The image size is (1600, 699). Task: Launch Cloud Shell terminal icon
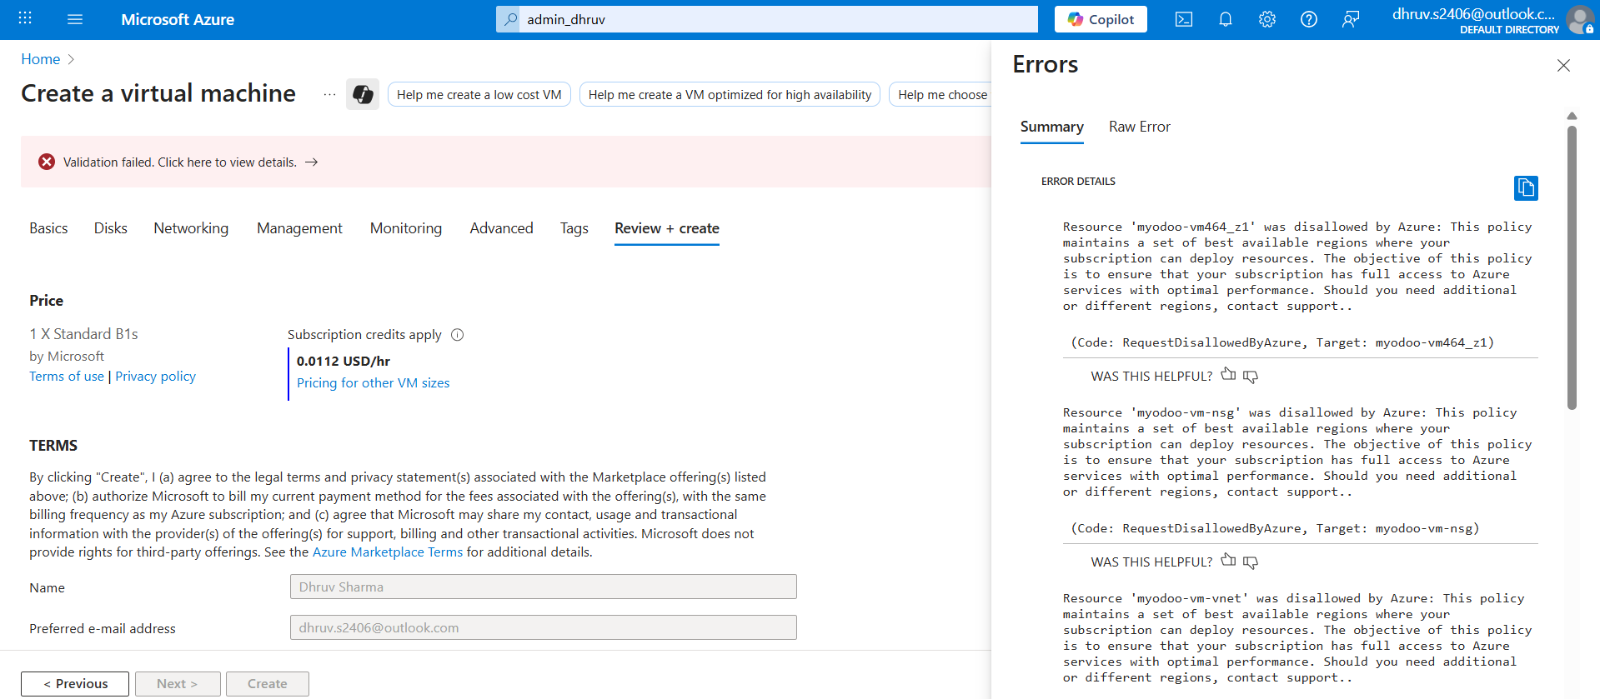point(1184,19)
